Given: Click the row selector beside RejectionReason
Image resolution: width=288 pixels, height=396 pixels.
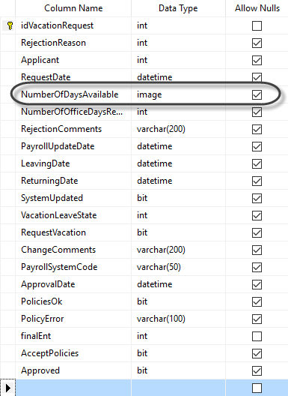Looking at the screenshot, I should (7, 43).
